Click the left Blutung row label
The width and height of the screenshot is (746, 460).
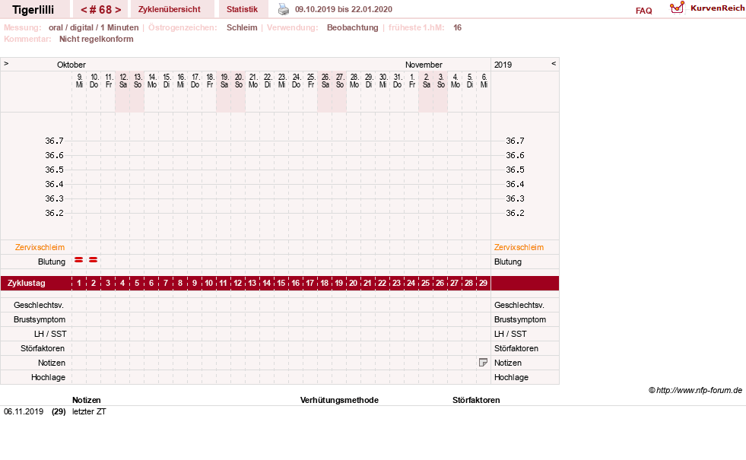(52, 262)
